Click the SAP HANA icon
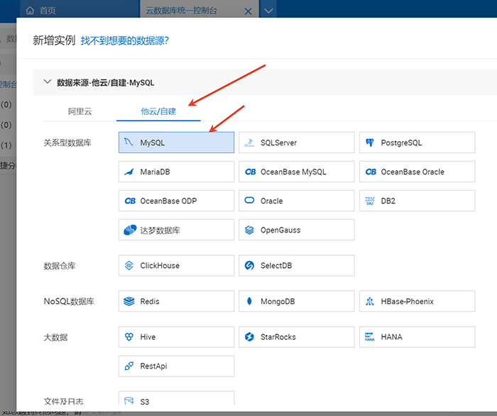Image resolution: width=497 pixels, height=416 pixels. click(370, 337)
